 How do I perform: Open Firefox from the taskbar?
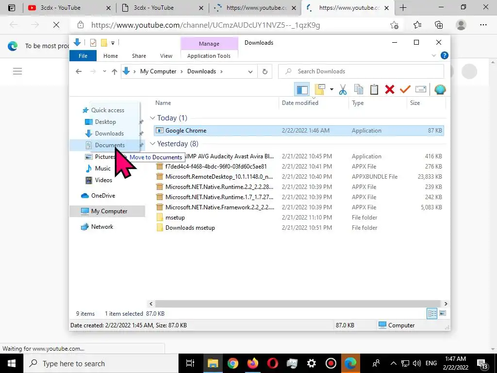[252, 363]
